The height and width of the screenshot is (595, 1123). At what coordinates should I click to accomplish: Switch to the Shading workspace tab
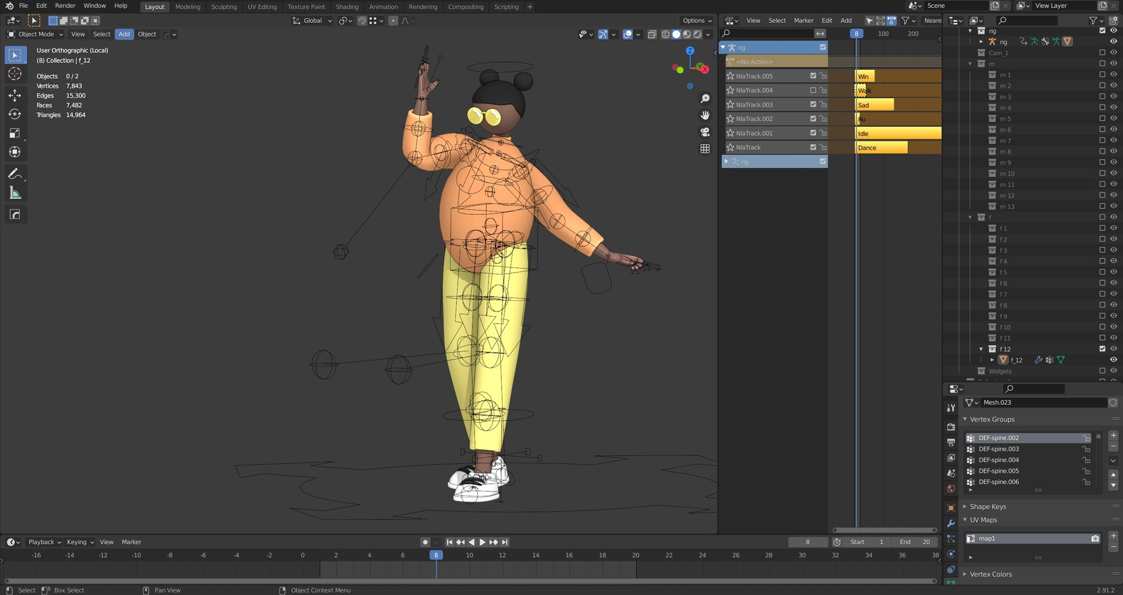click(x=347, y=7)
